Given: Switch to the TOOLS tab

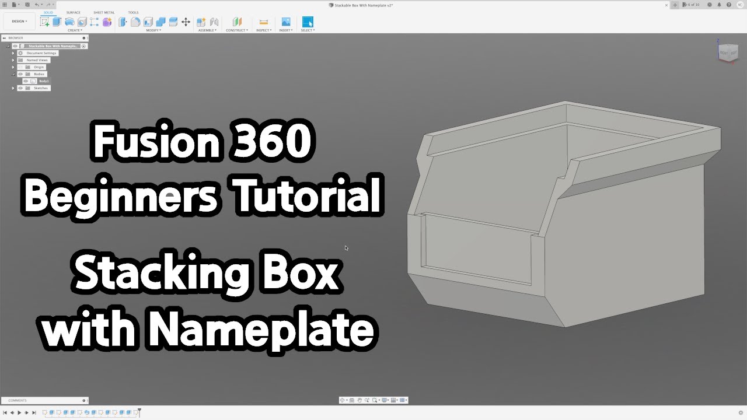Looking at the screenshot, I should (133, 12).
